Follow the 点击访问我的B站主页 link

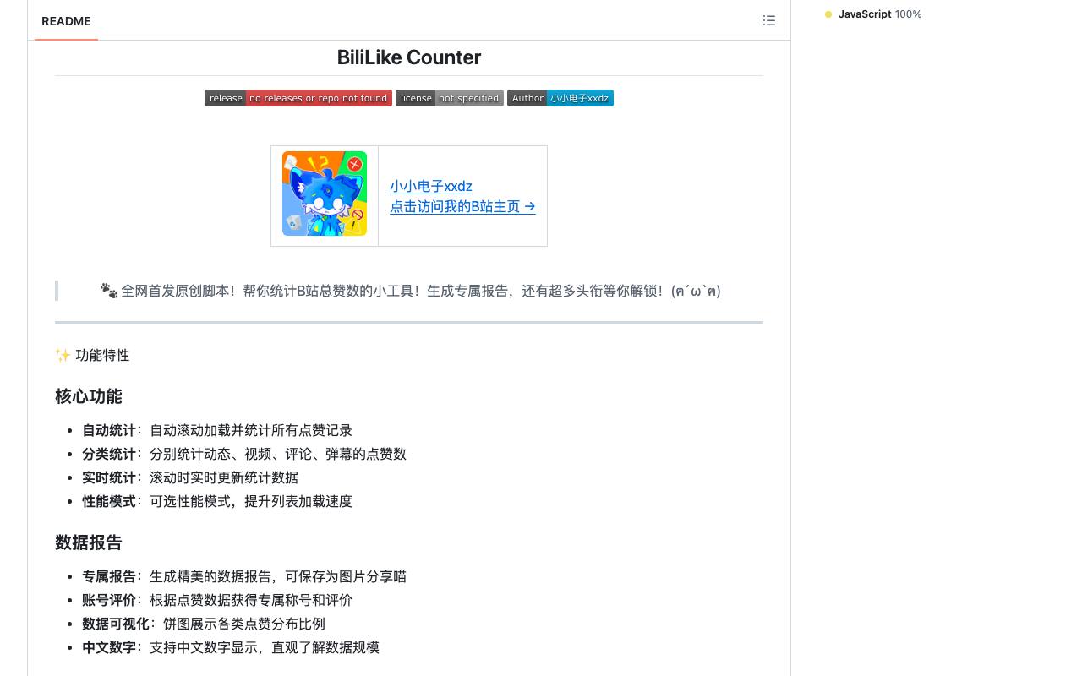(462, 206)
